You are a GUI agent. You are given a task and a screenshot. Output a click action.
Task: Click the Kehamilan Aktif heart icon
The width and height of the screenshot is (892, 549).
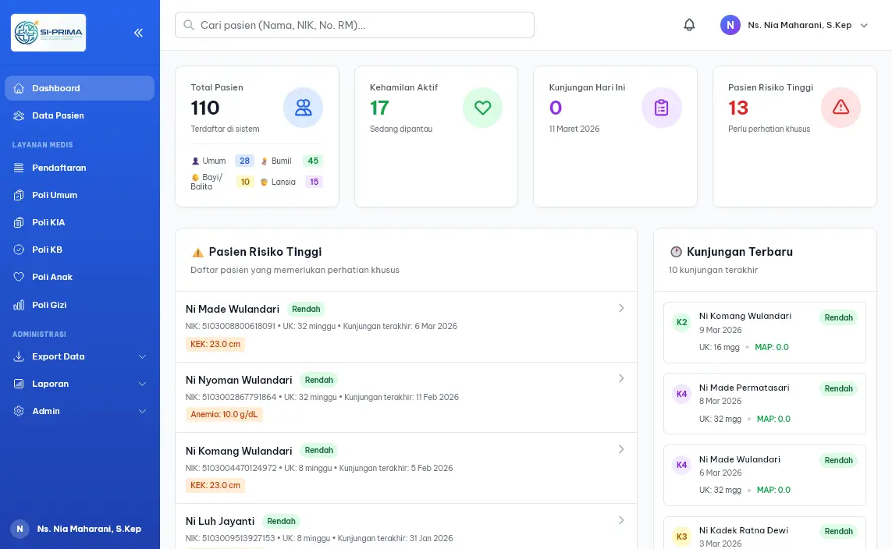pyautogui.click(x=482, y=108)
